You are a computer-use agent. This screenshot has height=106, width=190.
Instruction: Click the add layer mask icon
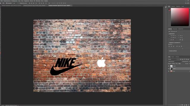[x=182, y=105]
